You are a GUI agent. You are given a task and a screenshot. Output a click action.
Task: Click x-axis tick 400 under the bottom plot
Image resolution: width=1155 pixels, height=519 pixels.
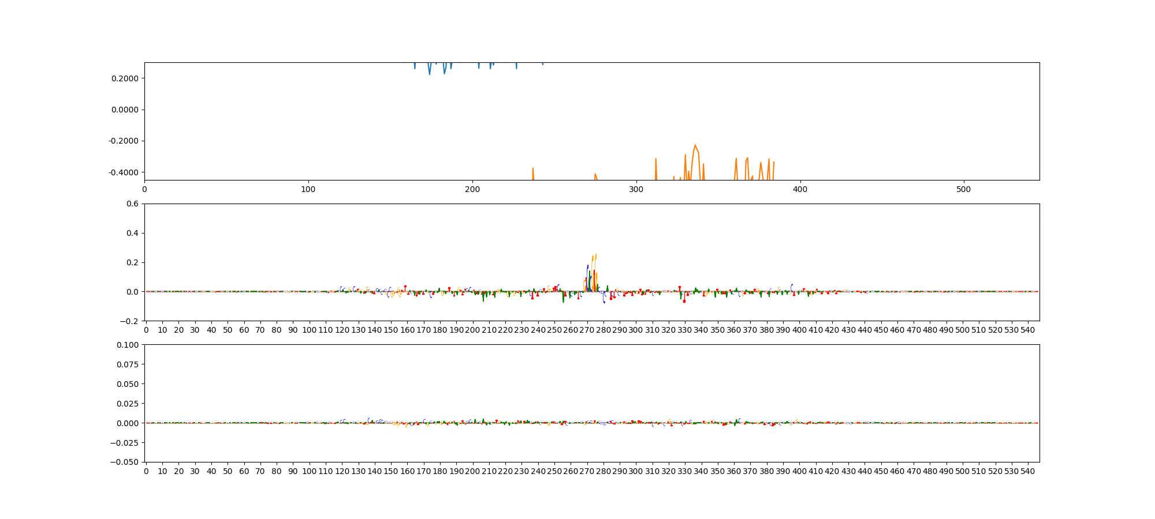pos(799,471)
